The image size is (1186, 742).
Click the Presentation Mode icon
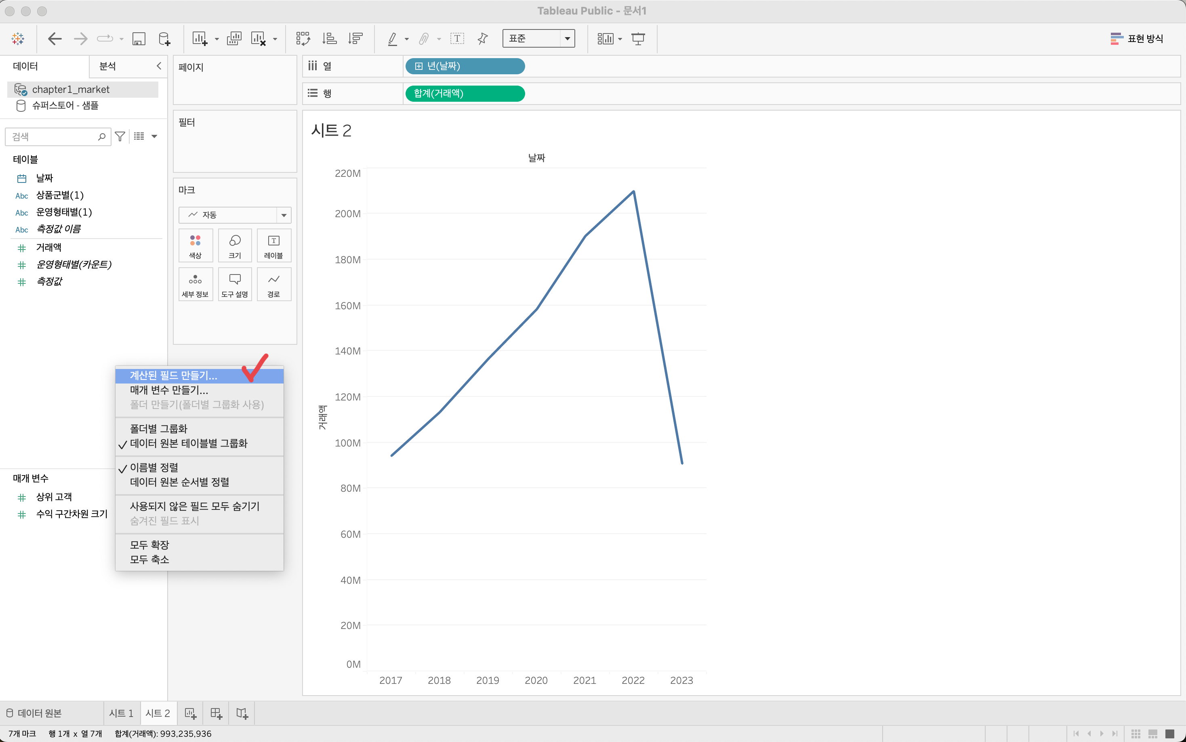click(638, 38)
